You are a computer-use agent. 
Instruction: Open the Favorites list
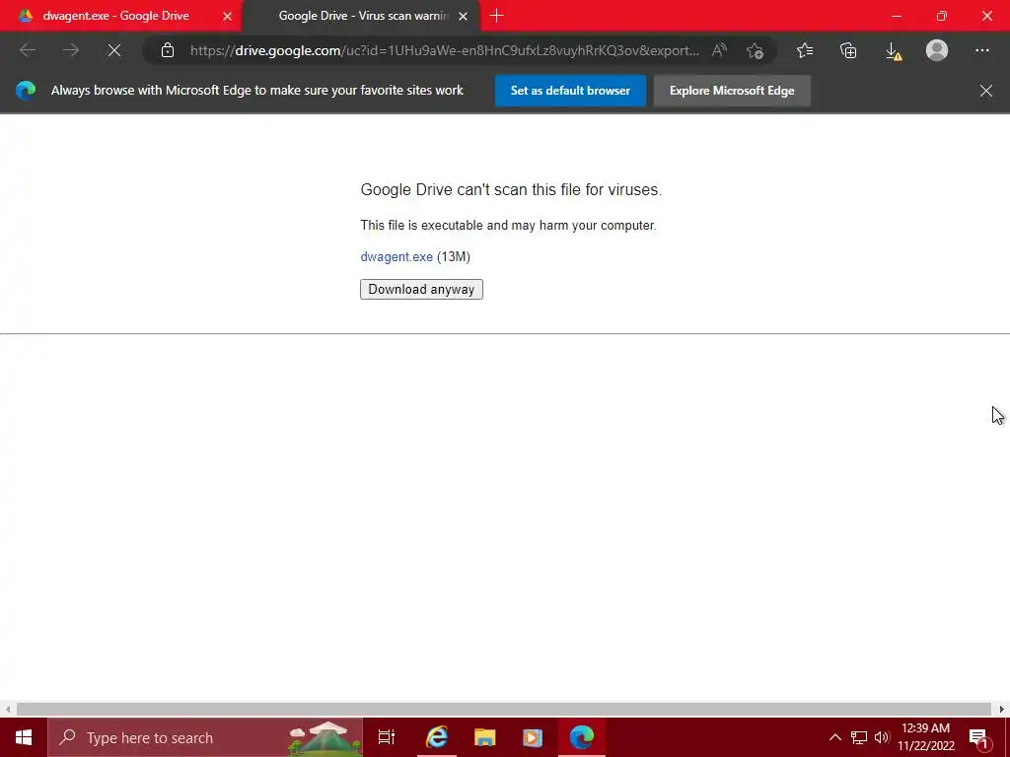point(805,50)
